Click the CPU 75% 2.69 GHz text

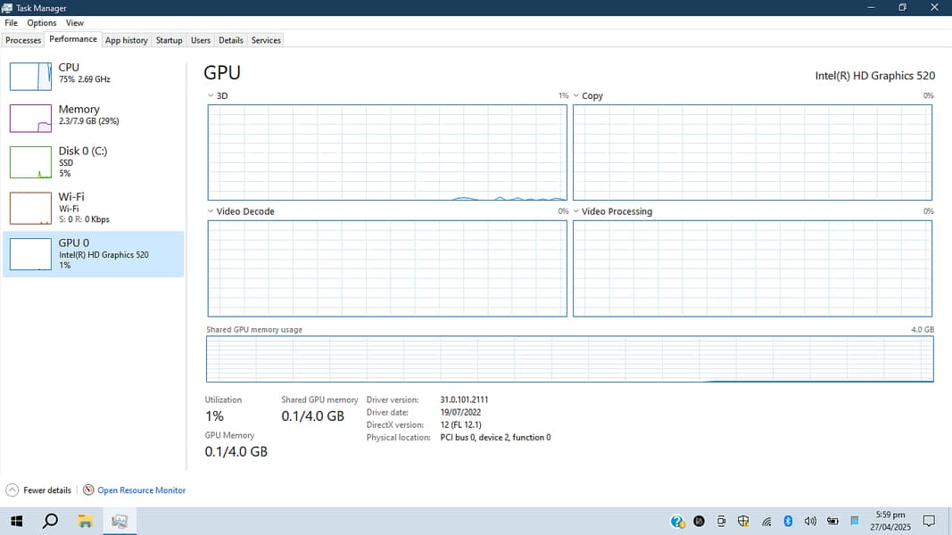[85, 79]
